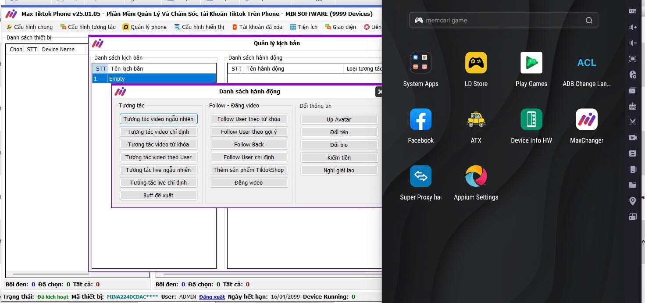Click Đổi tên button
This screenshot has width=645, height=303.
339,132
